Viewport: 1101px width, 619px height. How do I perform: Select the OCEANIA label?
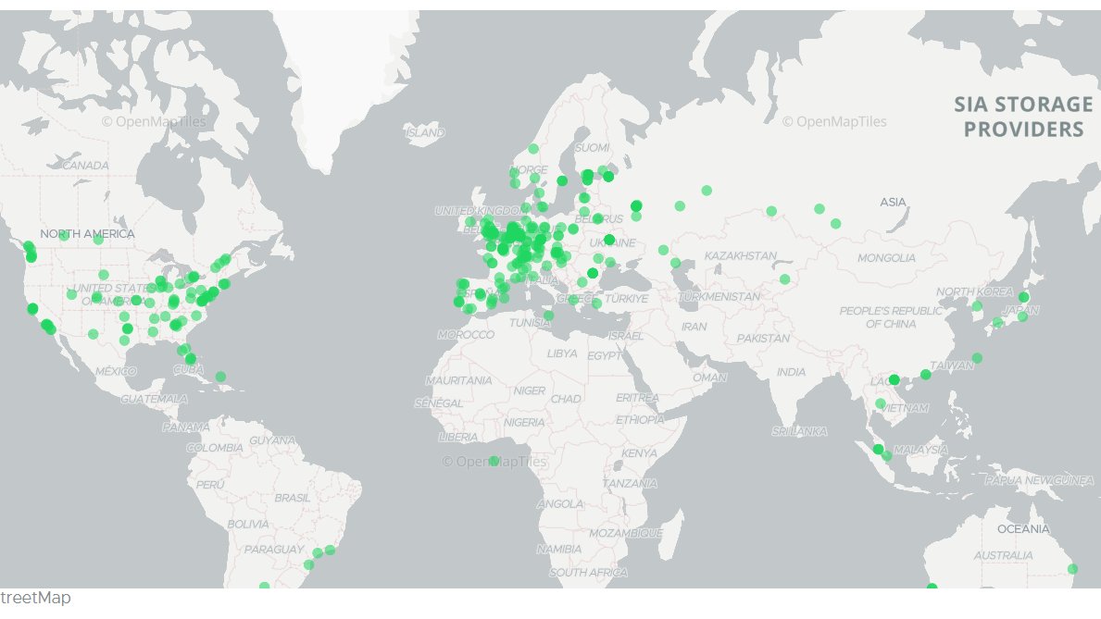pos(1023,529)
